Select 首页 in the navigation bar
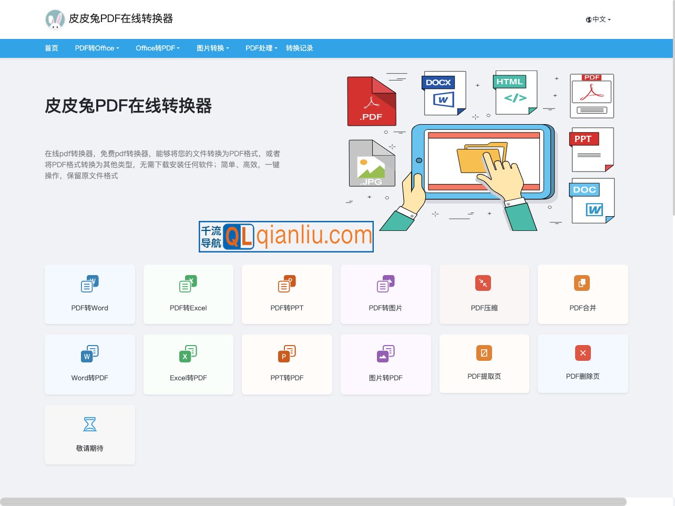The image size is (675, 506). 51,48
